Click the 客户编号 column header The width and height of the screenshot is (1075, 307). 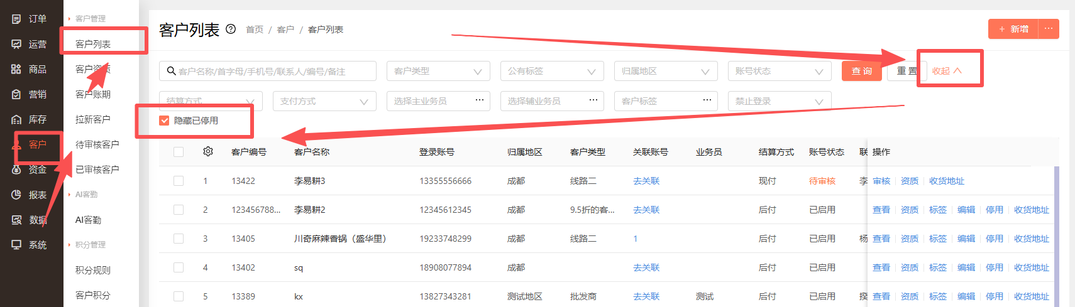249,152
